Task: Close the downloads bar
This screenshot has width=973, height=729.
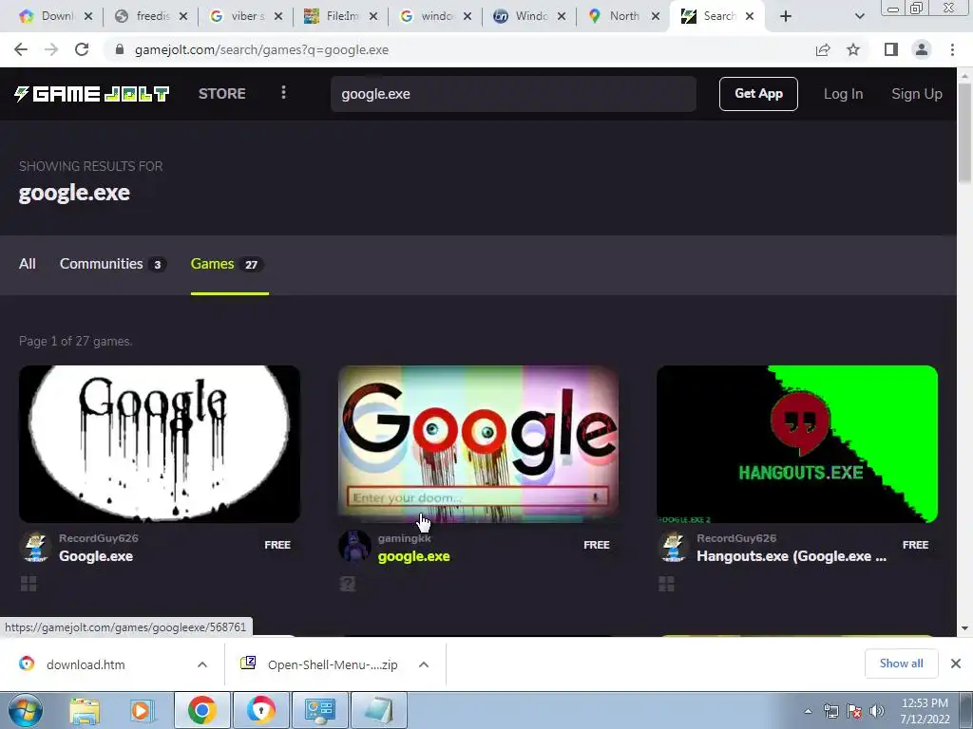Action: click(x=956, y=664)
